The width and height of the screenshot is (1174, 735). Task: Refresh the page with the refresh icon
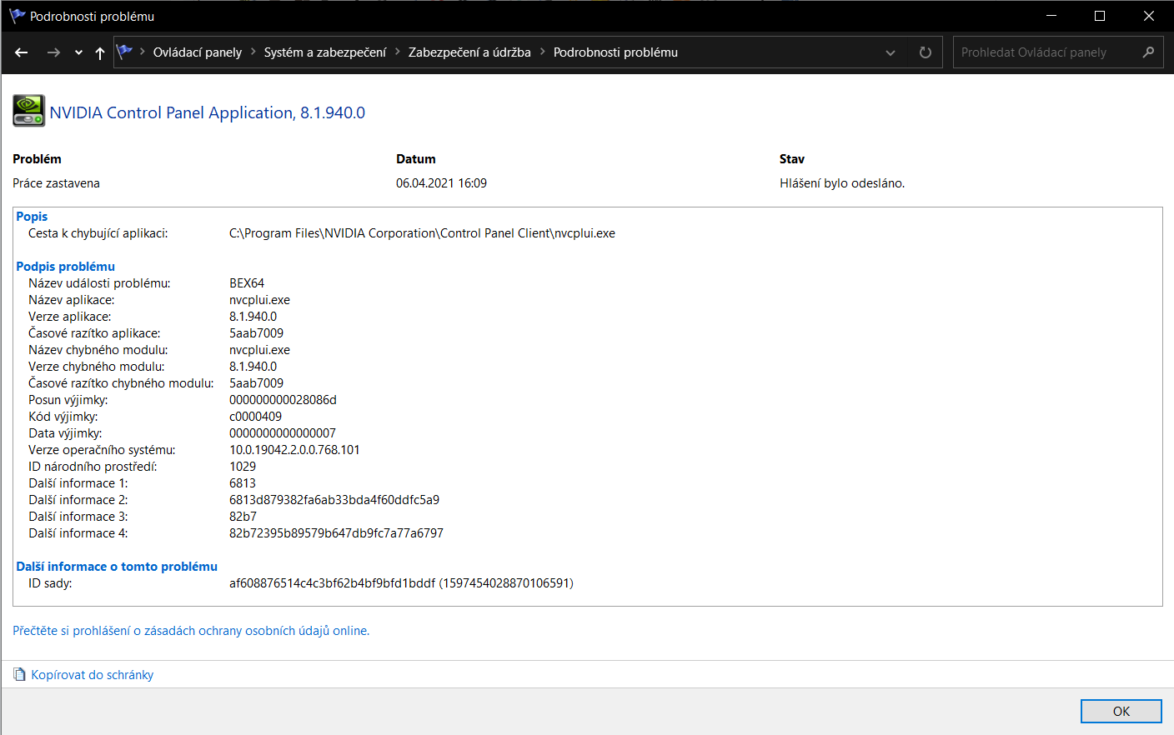(926, 52)
